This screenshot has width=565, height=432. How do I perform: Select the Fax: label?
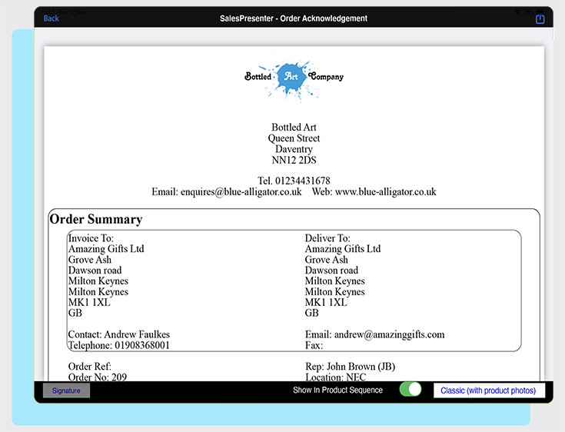coord(314,346)
